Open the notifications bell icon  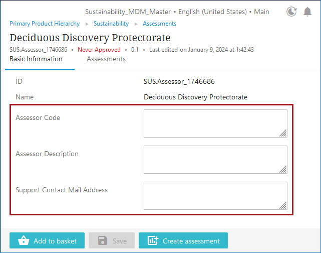coord(307,12)
